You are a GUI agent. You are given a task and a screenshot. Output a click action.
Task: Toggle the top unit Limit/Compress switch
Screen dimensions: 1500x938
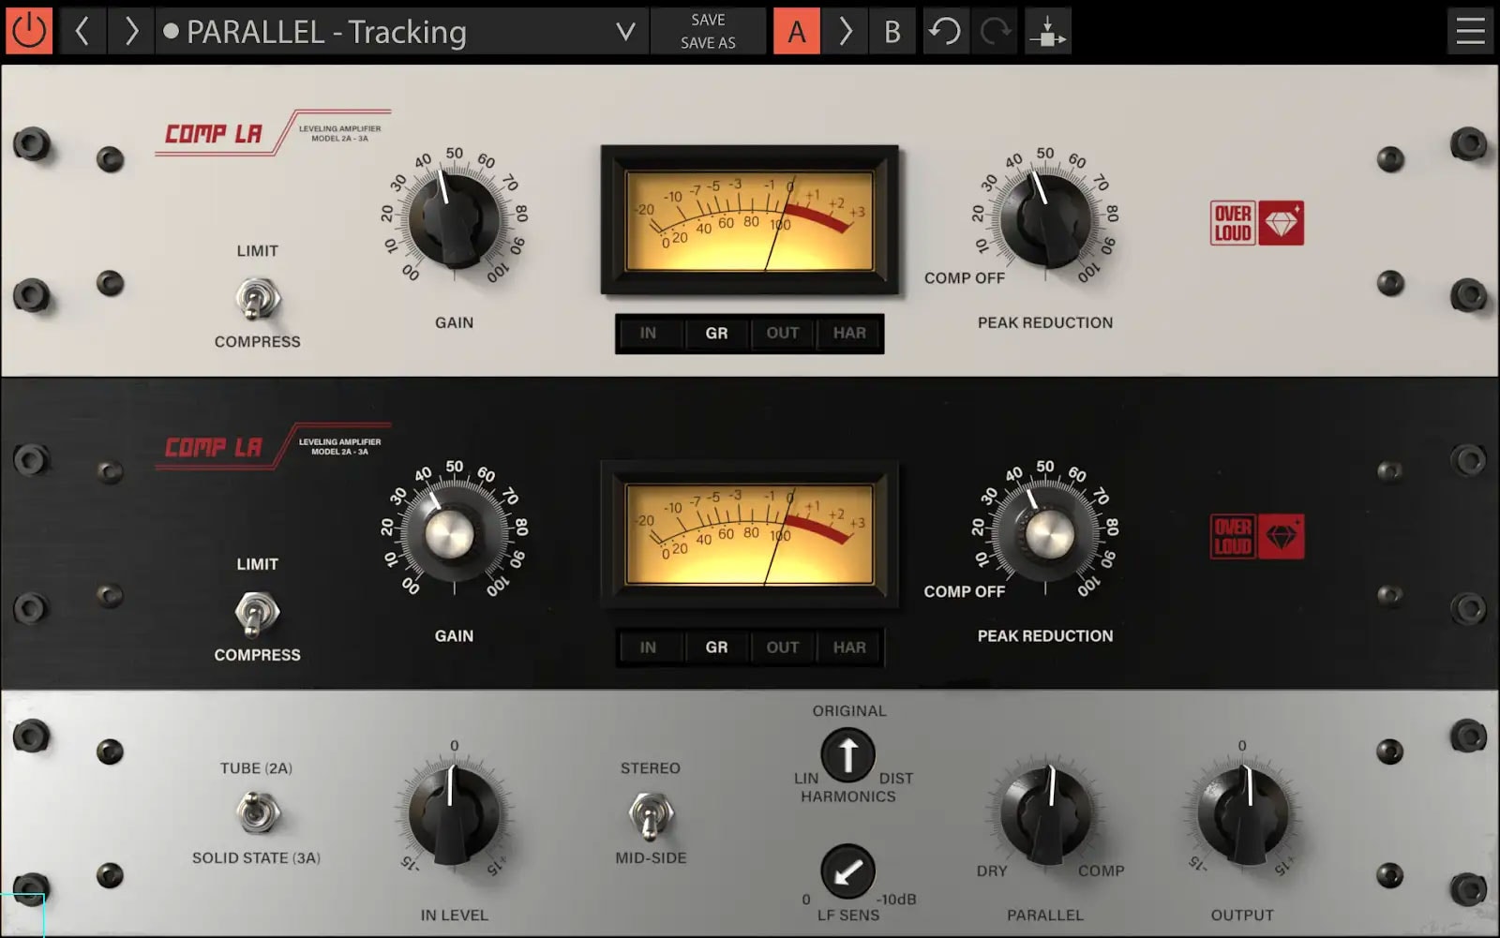coord(257,299)
